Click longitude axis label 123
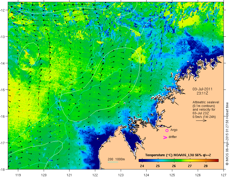 [121, 175]
